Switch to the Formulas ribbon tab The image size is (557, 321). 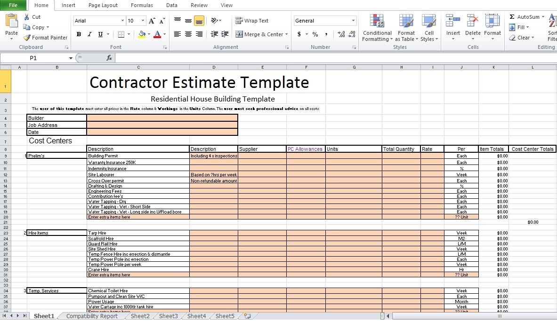(x=142, y=5)
